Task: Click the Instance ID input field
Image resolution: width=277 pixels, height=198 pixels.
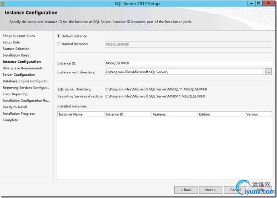Action: 188,63
